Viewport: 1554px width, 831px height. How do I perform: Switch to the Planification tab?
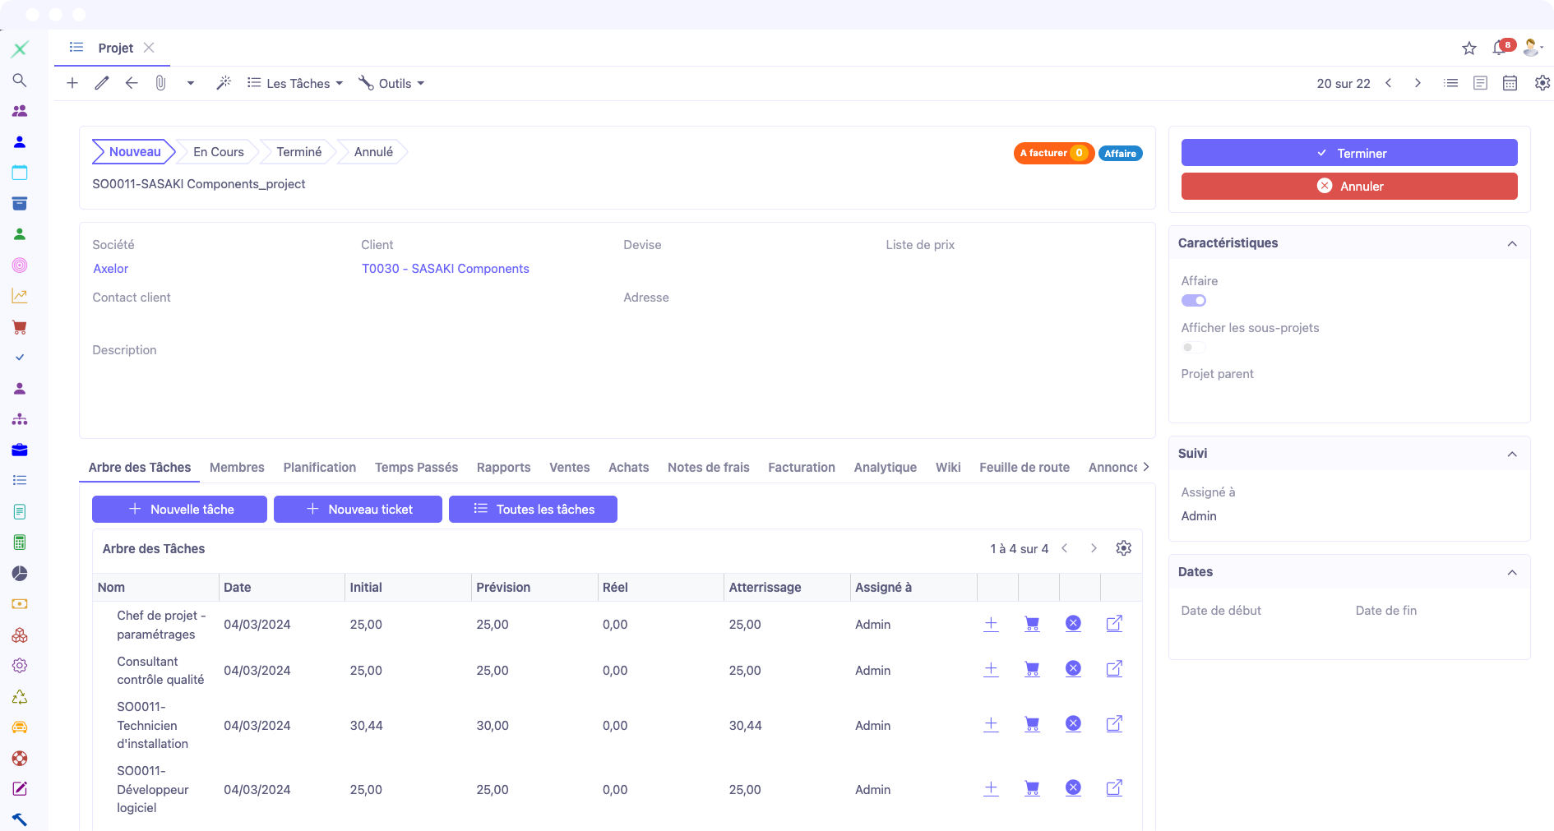[319, 467]
